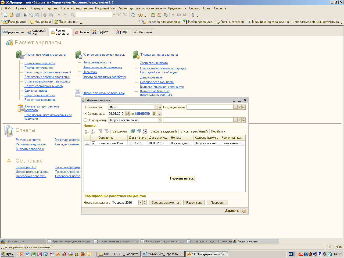Click the Рассчитать button
The image size is (344, 258).
point(194,203)
